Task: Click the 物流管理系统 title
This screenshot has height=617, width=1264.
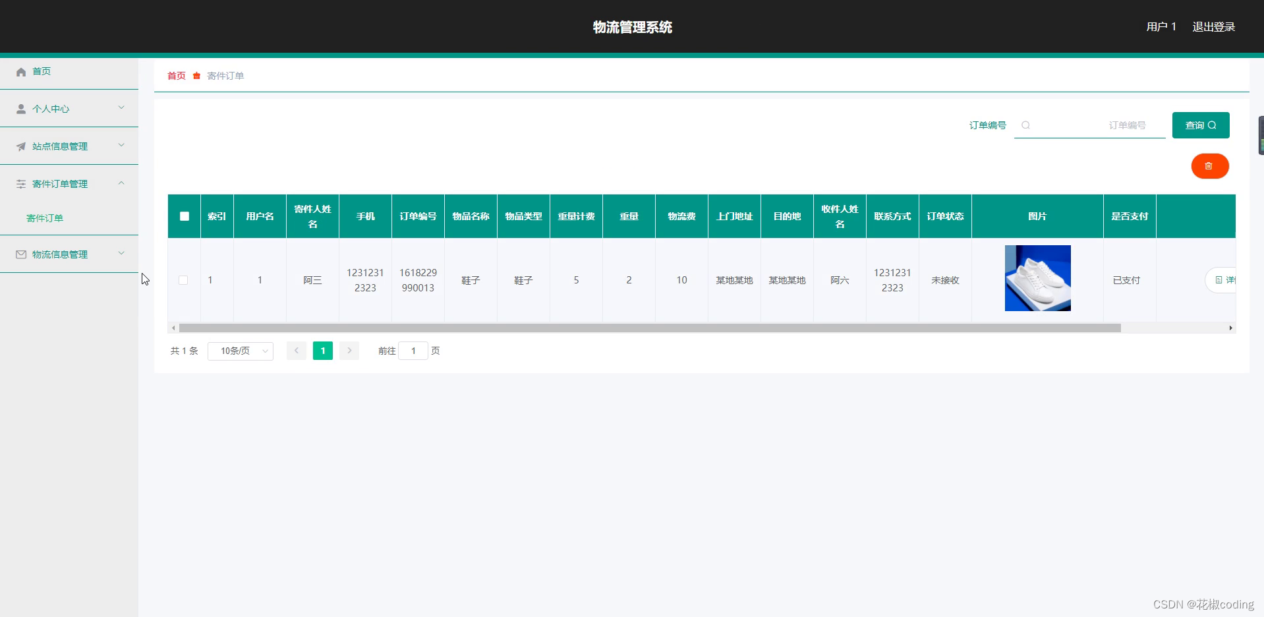Action: tap(633, 27)
